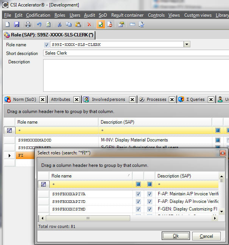Image resolution: width=229 pixels, height=245 pixels.
Task: Click the CSI Accelerator app logo icon
Action: [5, 5]
